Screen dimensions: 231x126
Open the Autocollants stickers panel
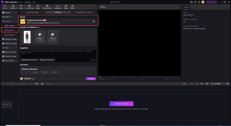pos(47,7)
